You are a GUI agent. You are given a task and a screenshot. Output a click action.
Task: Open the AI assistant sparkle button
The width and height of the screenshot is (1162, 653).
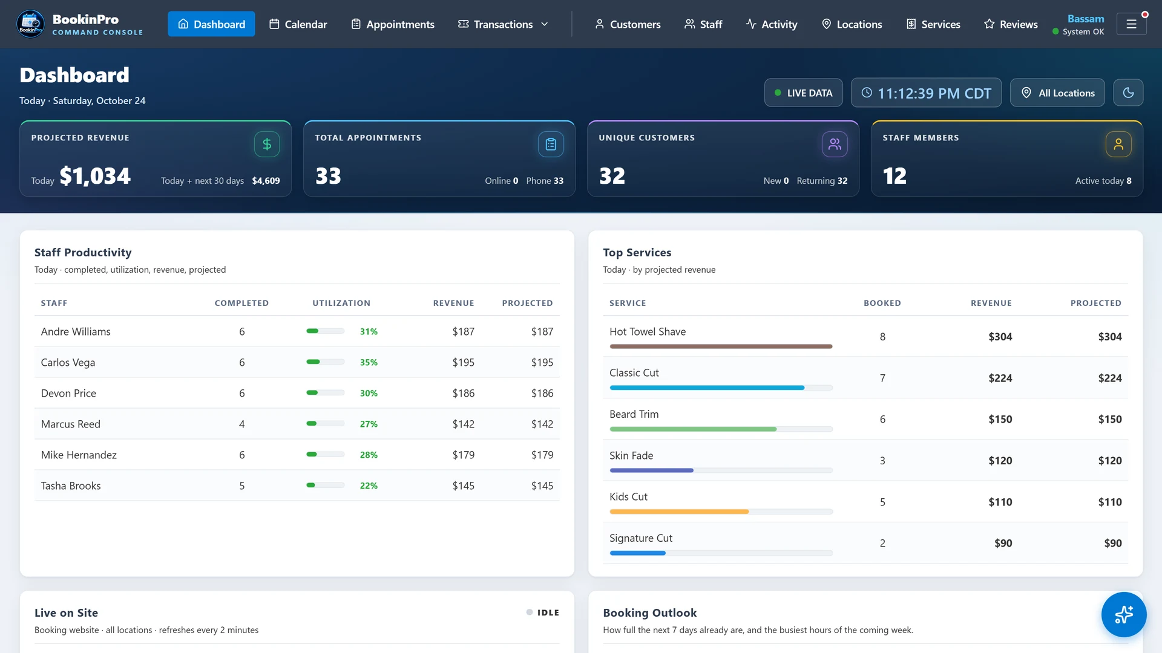1124,614
